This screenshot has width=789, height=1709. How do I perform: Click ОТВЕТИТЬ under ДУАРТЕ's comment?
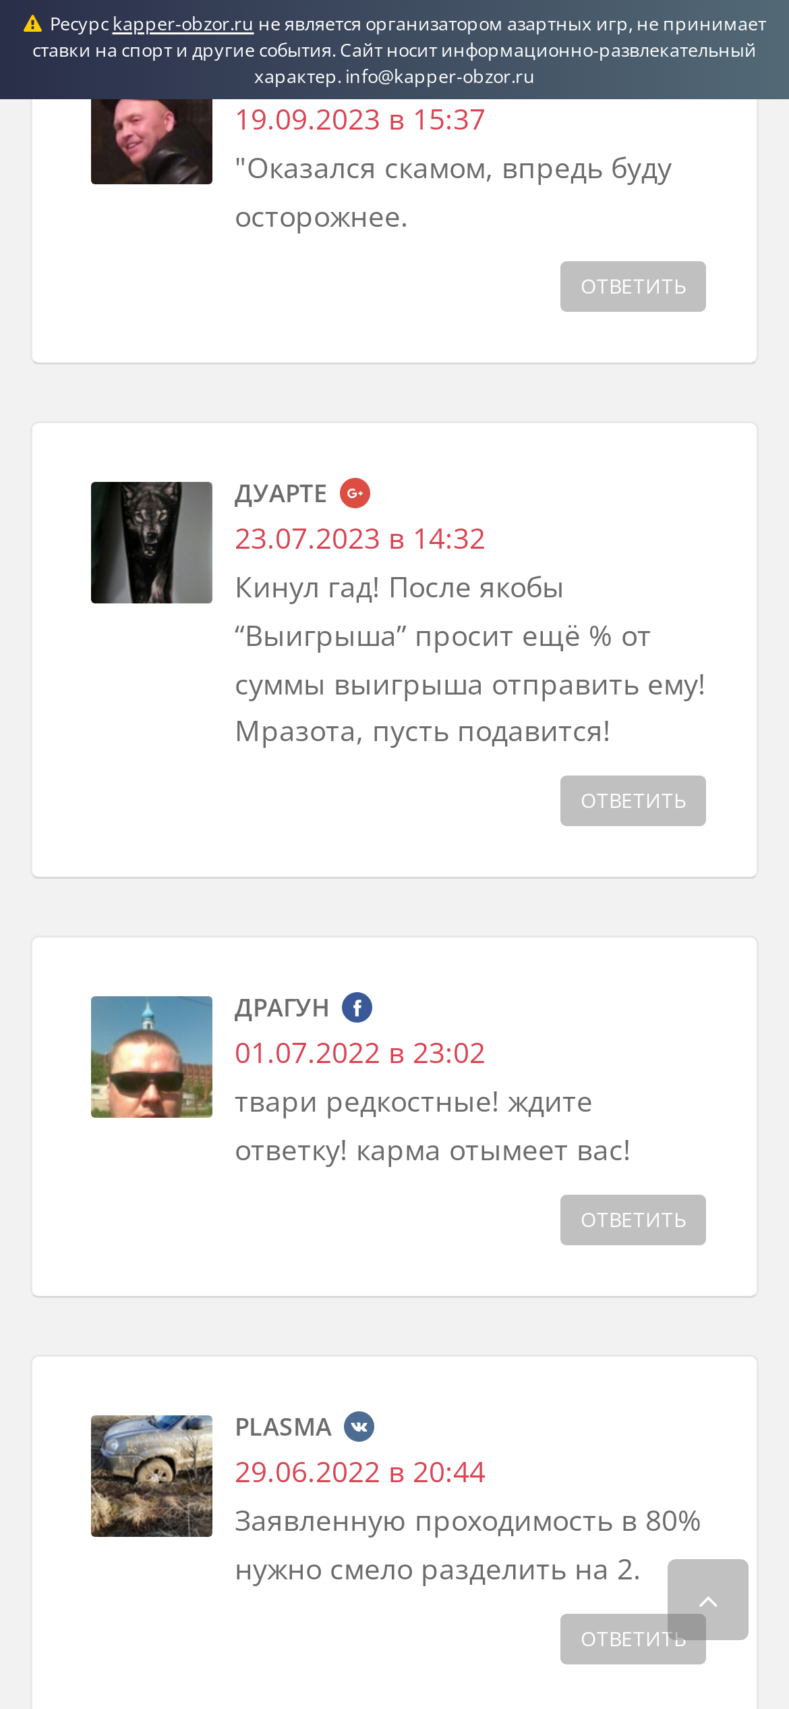(x=633, y=801)
